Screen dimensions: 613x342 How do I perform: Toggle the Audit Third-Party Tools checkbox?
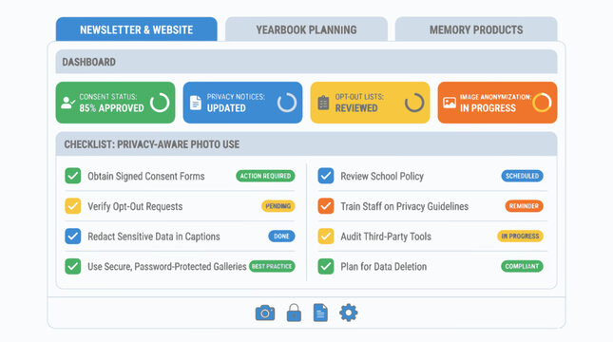[326, 237]
